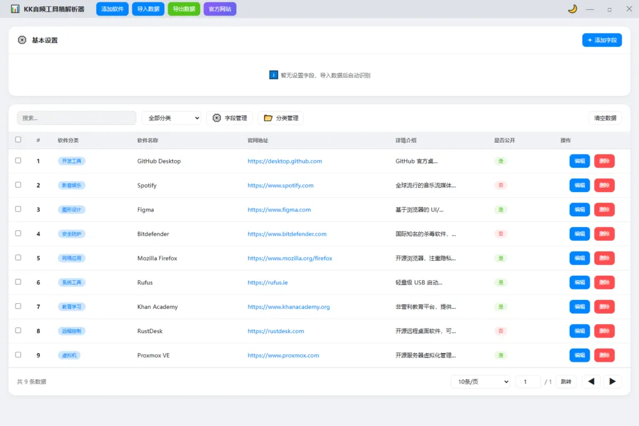The height and width of the screenshot is (426, 639).
Task: Click the Rufus software name cell
Action: click(145, 283)
